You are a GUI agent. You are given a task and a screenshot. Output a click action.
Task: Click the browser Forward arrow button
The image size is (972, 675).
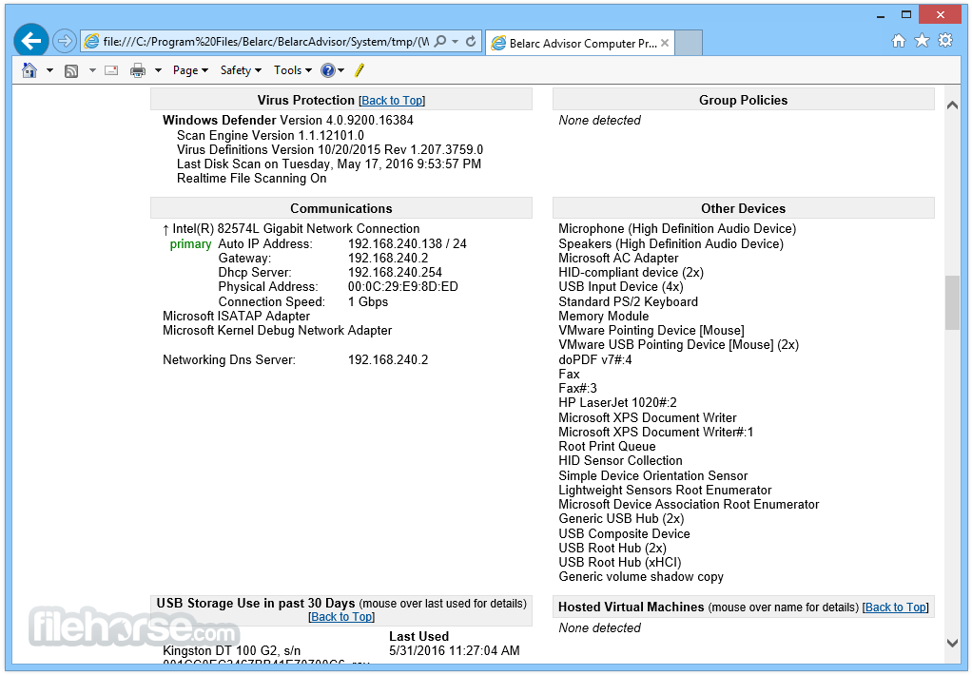[64, 42]
